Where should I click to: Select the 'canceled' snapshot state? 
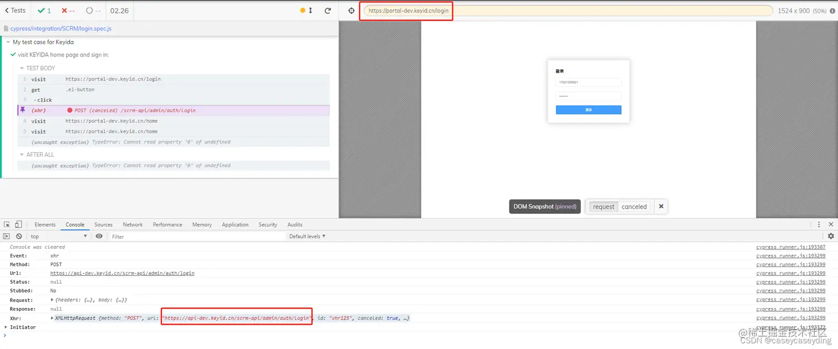pos(634,207)
